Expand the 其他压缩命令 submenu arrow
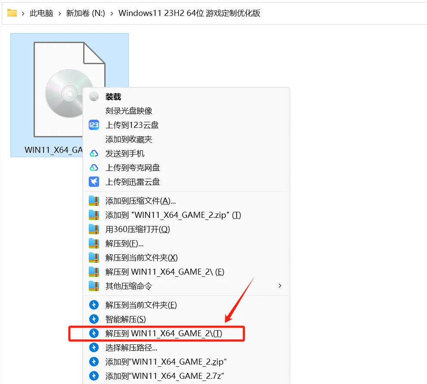Image resolution: width=427 pixels, height=384 pixels. pyautogui.click(x=280, y=286)
